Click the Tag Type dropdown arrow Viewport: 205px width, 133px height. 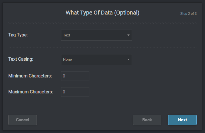128,35
